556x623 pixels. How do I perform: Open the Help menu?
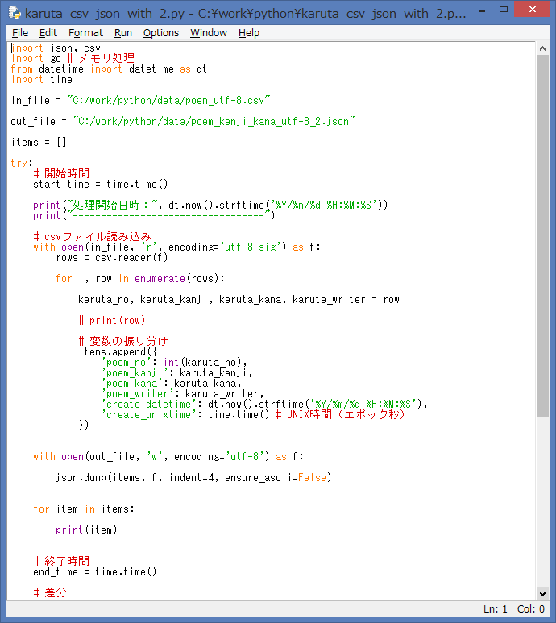pos(249,33)
